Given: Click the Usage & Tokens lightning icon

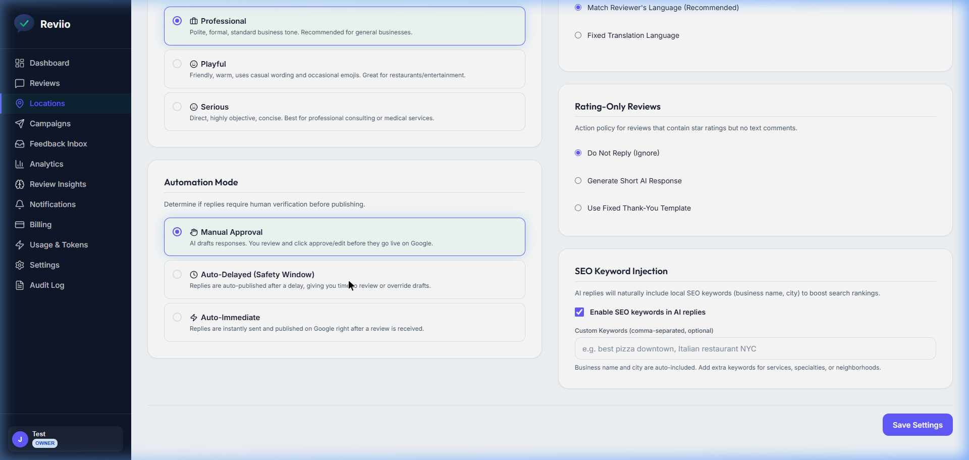Looking at the screenshot, I should coord(20,245).
